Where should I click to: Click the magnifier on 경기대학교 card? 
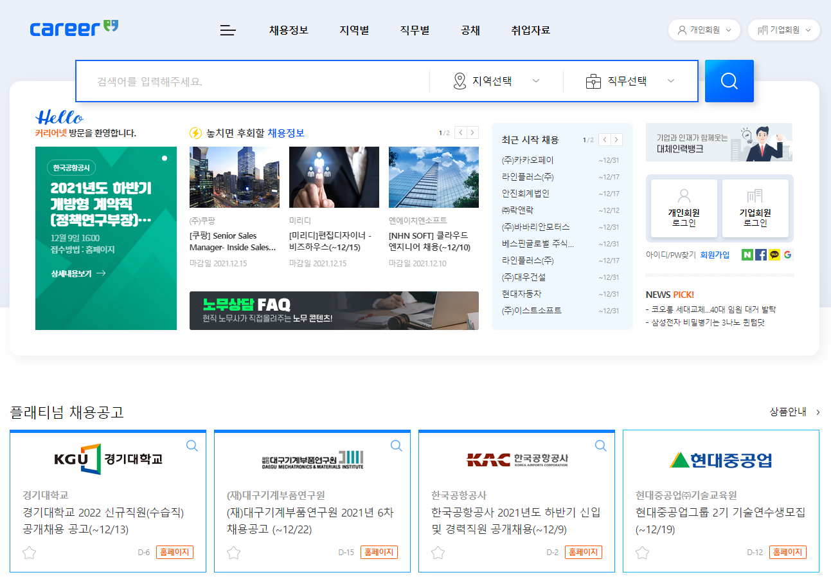[192, 446]
